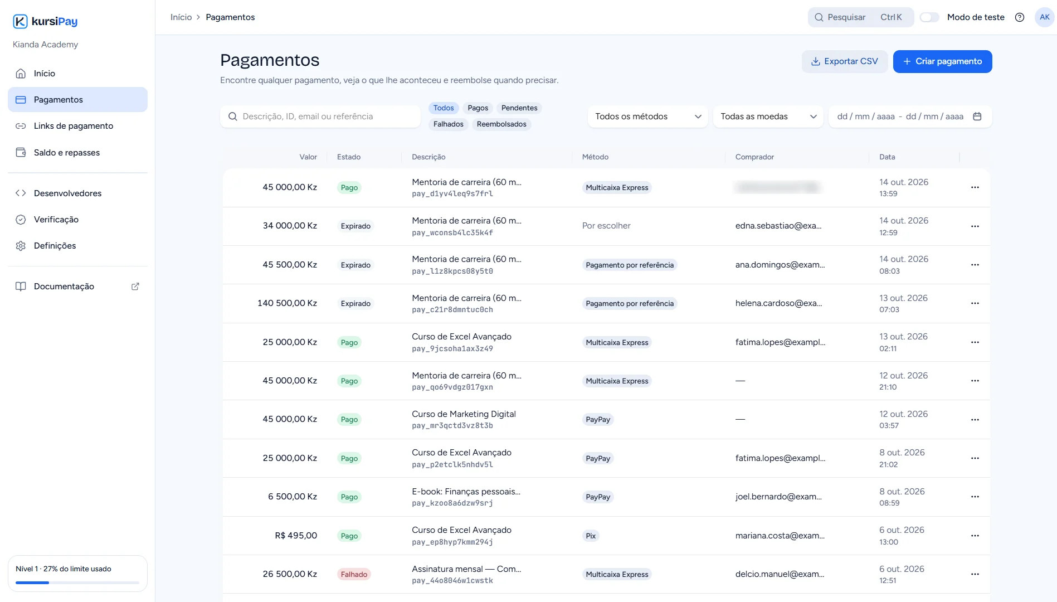Viewport: 1057px width, 602px height.
Task: Open Definições settings page
Action: tap(77, 246)
